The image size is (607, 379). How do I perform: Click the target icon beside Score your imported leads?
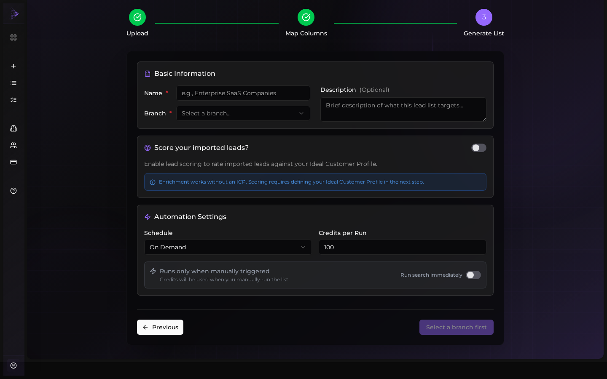148,148
